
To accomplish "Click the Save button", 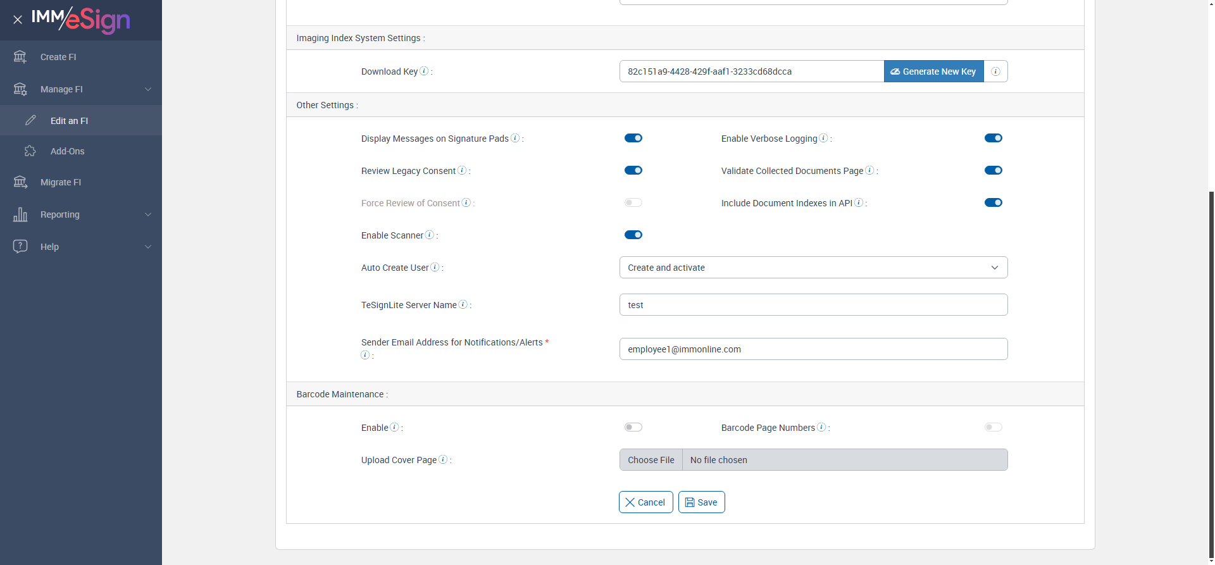I will pos(701,502).
